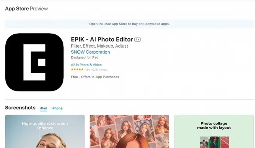Image resolution: width=255 pixels, height=148 pixels.
Task: Click the small collage image in third screenshot
Action: (x=214, y=142)
